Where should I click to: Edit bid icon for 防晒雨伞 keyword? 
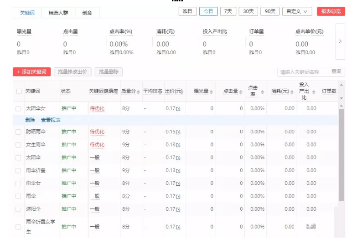[x=178, y=132]
